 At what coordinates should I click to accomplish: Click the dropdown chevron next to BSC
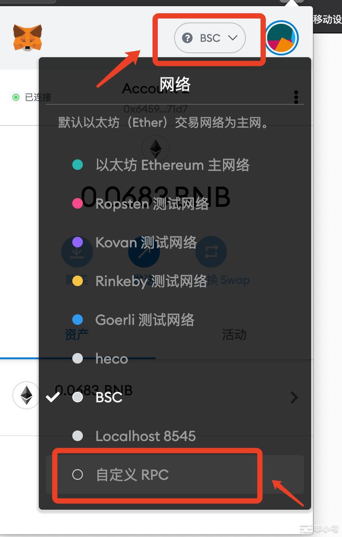[233, 38]
